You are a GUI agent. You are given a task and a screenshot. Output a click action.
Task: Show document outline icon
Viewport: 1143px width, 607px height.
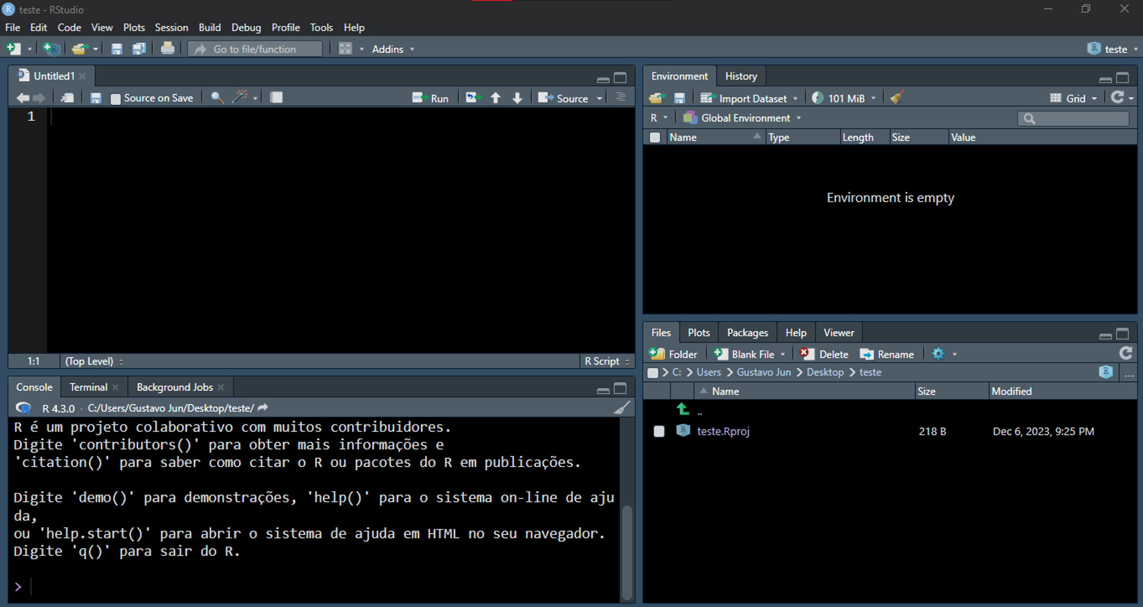pyautogui.click(x=620, y=97)
